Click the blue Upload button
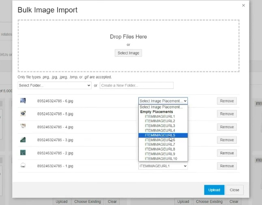This screenshot has height=205, width=262. pyautogui.click(x=214, y=190)
